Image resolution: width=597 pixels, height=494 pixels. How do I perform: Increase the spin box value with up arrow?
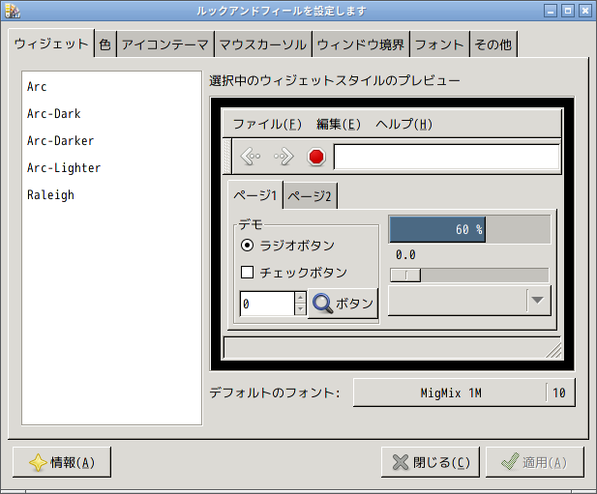pos(300,298)
